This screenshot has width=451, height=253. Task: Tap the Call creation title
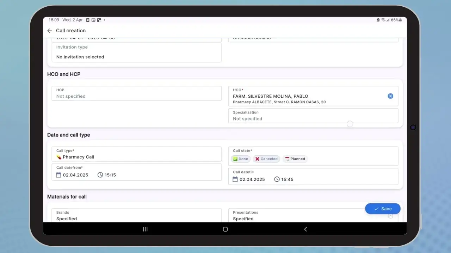coord(71,31)
